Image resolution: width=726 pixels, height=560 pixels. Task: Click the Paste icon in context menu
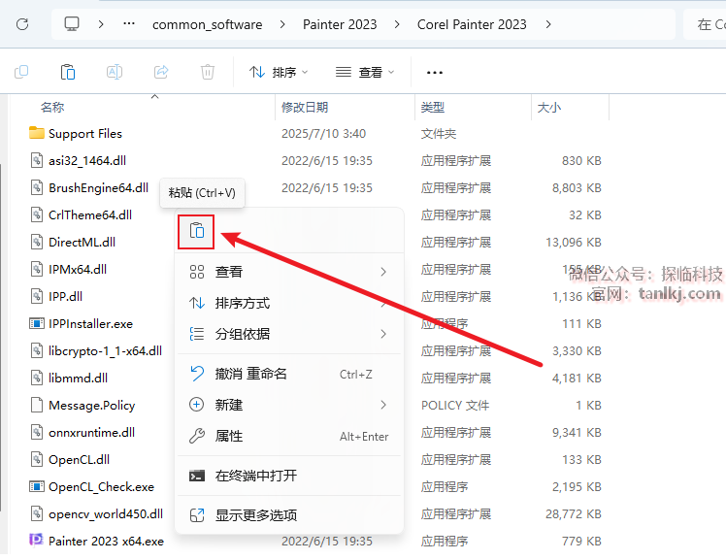coord(196,231)
